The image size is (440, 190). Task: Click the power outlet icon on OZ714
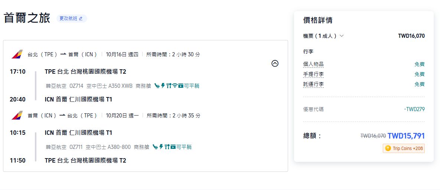[x=162, y=86]
